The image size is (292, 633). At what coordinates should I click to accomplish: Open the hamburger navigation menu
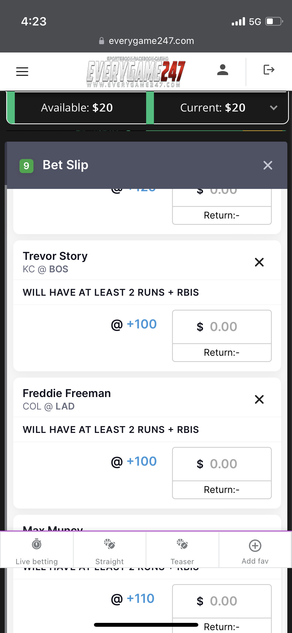(22, 71)
